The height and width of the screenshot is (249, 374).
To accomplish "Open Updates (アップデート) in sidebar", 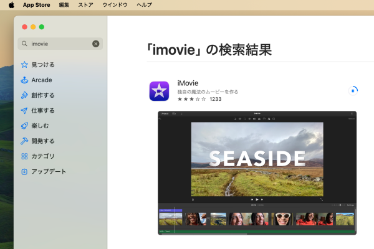I will pos(49,171).
